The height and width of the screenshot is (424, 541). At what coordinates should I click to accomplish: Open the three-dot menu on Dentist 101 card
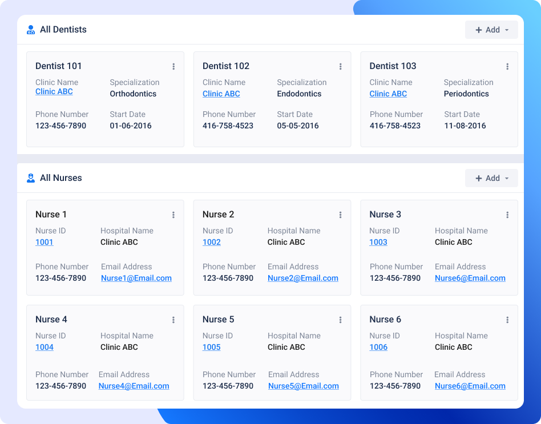pyautogui.click(x=173, y=67)
